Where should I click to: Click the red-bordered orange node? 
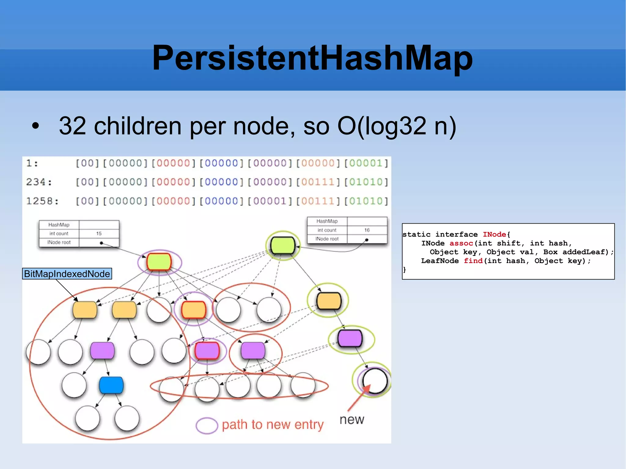[193, 310]
